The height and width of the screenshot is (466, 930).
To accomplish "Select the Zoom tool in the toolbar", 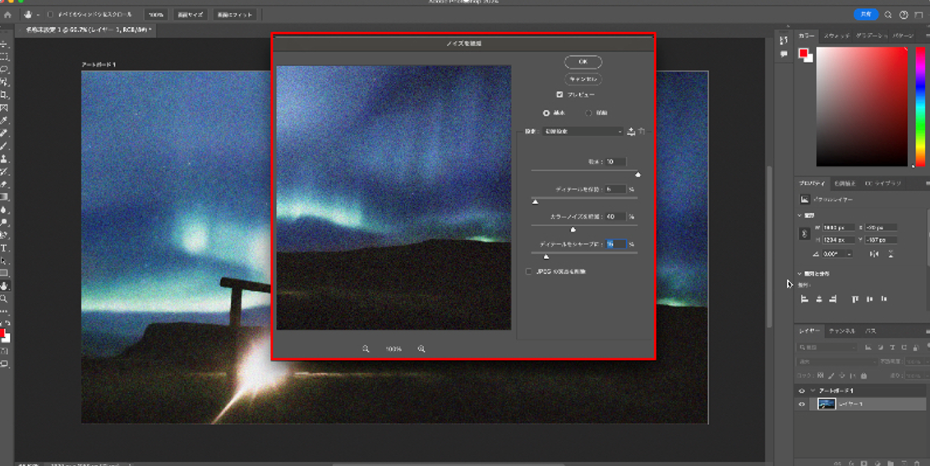I will pyautogui.click(x=4, y=299).
